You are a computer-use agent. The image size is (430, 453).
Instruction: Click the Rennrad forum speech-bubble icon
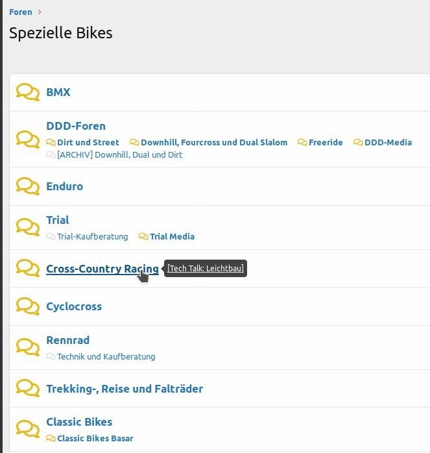coord(28,347)
